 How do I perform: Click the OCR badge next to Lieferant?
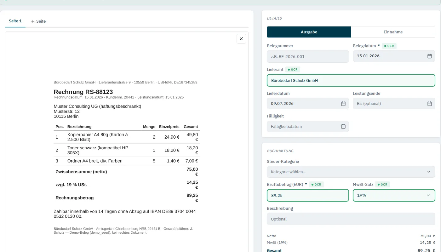pos(293,70)
